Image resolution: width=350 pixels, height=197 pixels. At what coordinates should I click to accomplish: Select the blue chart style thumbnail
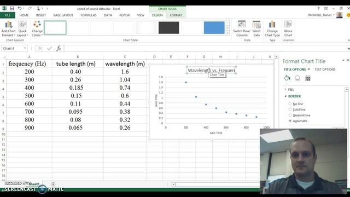coord(214,28)
